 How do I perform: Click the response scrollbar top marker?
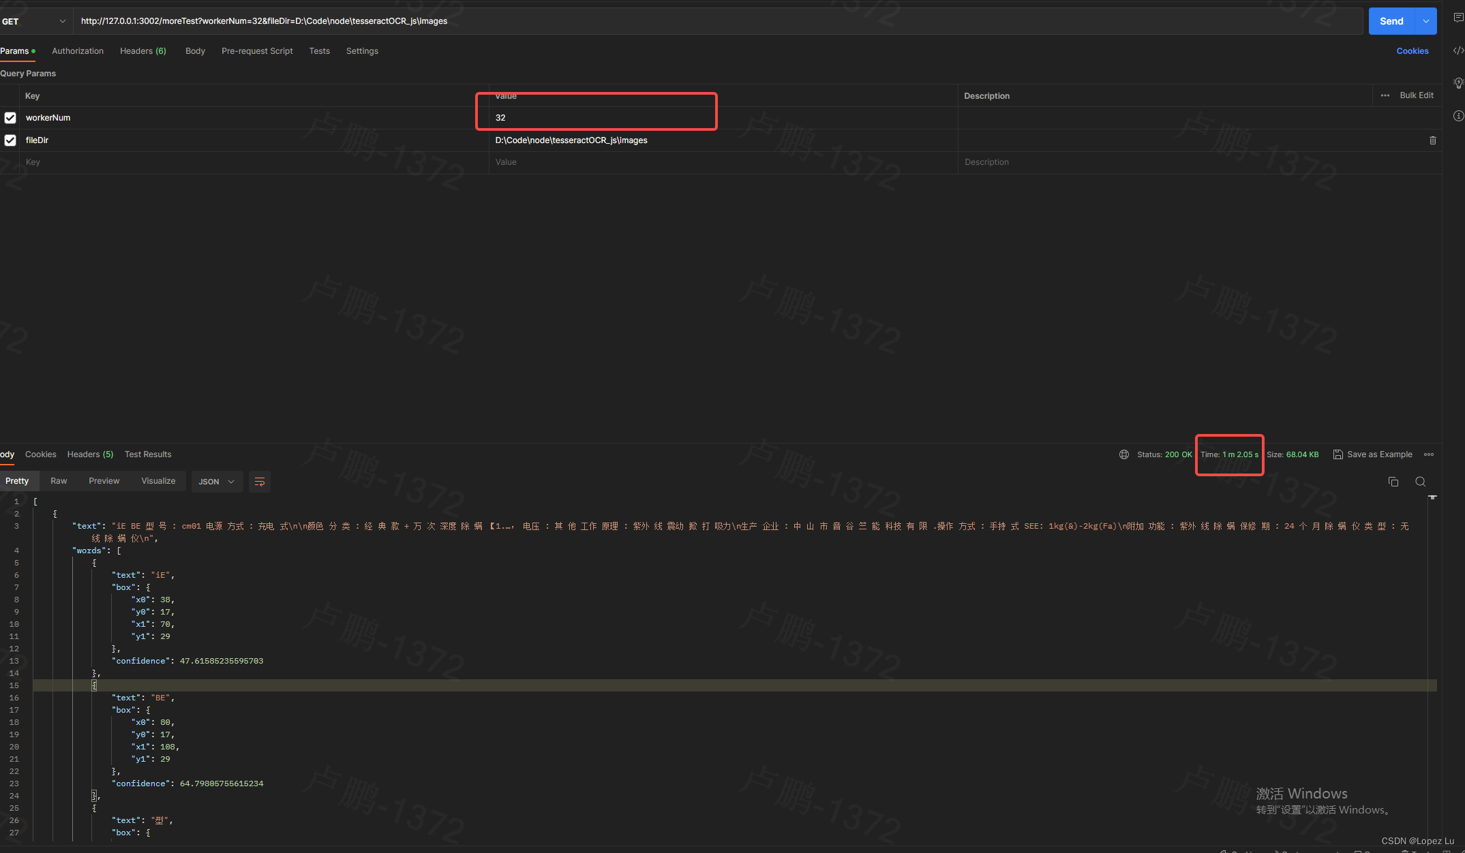1432,497
